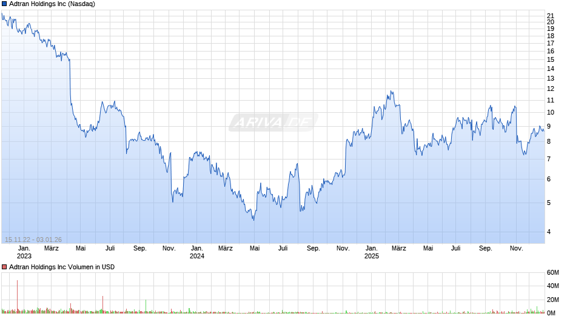This screenshot has width=570, height=319.
Task: Click the price axis value '16'
Action: [551, 52]
